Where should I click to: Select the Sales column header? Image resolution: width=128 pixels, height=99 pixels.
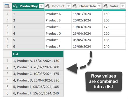[114, 6]
